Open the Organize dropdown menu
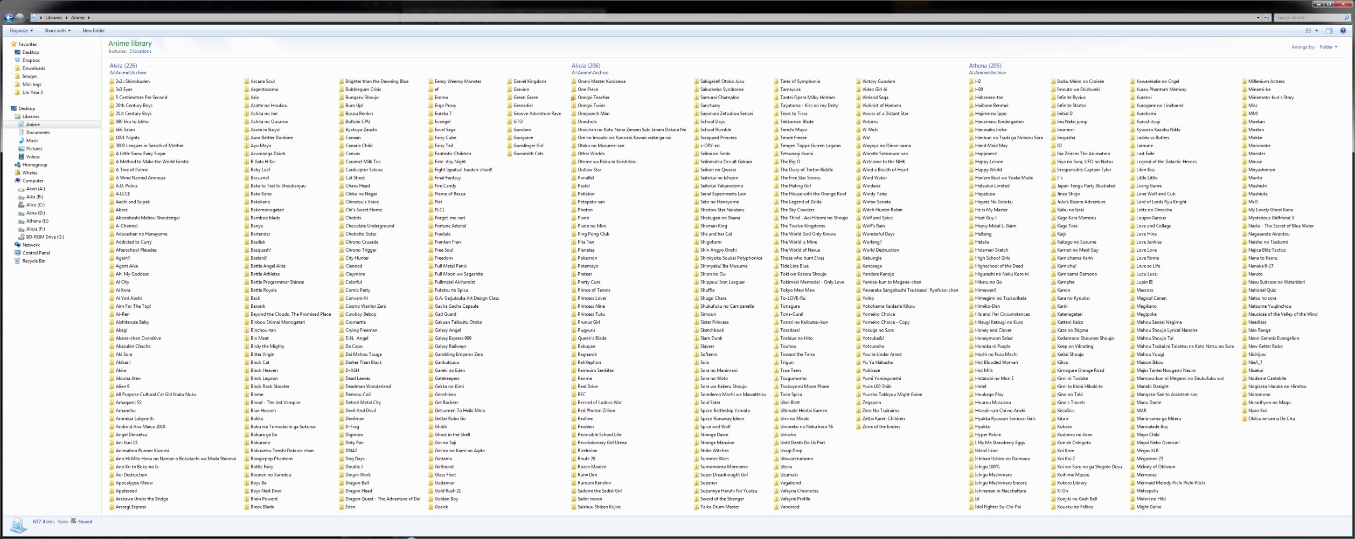1355x539 pixels. coord(21,31)
